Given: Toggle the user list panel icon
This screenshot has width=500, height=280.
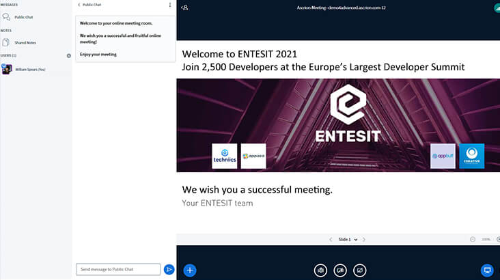Looking at the screenshot, I should pyautogui.click(x=184, y=8).
